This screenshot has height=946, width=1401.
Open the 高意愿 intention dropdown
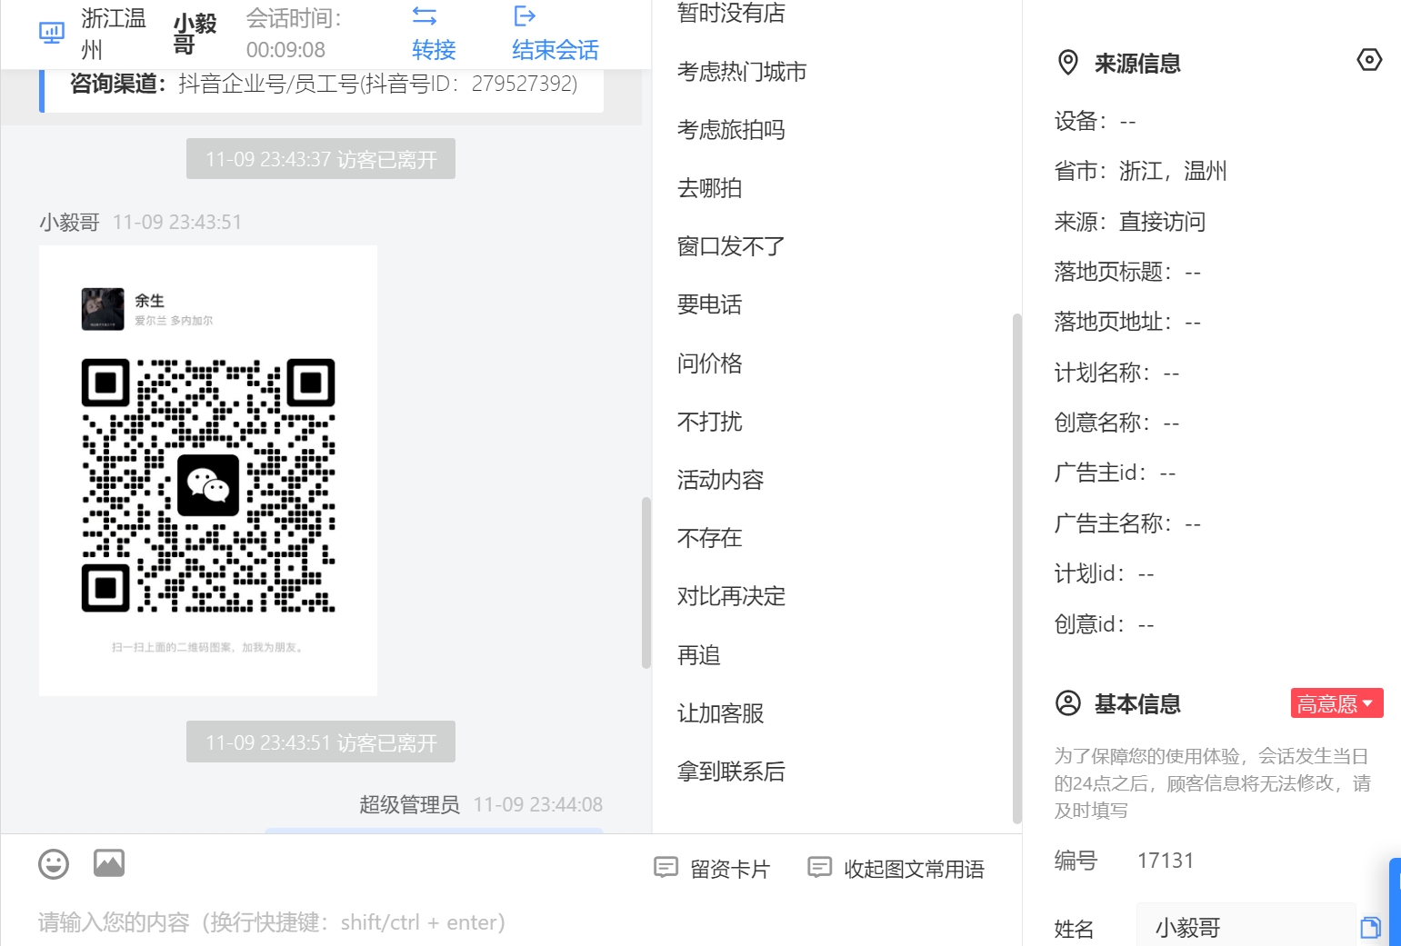[x=1336, y=703]
